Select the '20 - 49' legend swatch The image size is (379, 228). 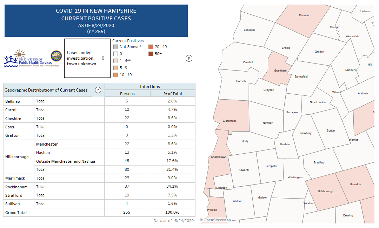click(151, 47)
